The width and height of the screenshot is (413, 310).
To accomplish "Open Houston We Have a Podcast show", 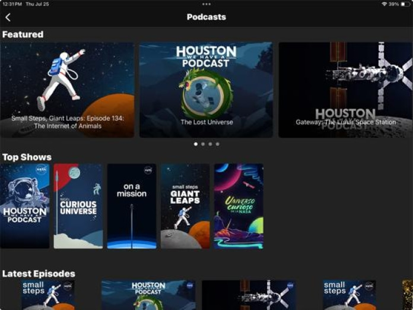I will pos(25,206).
